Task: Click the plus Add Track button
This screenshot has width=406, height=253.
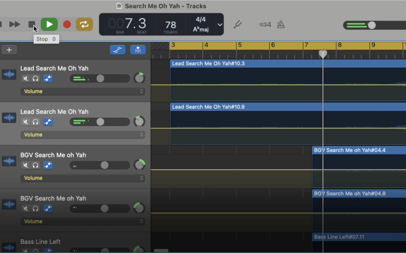Action: click(9, 50)
